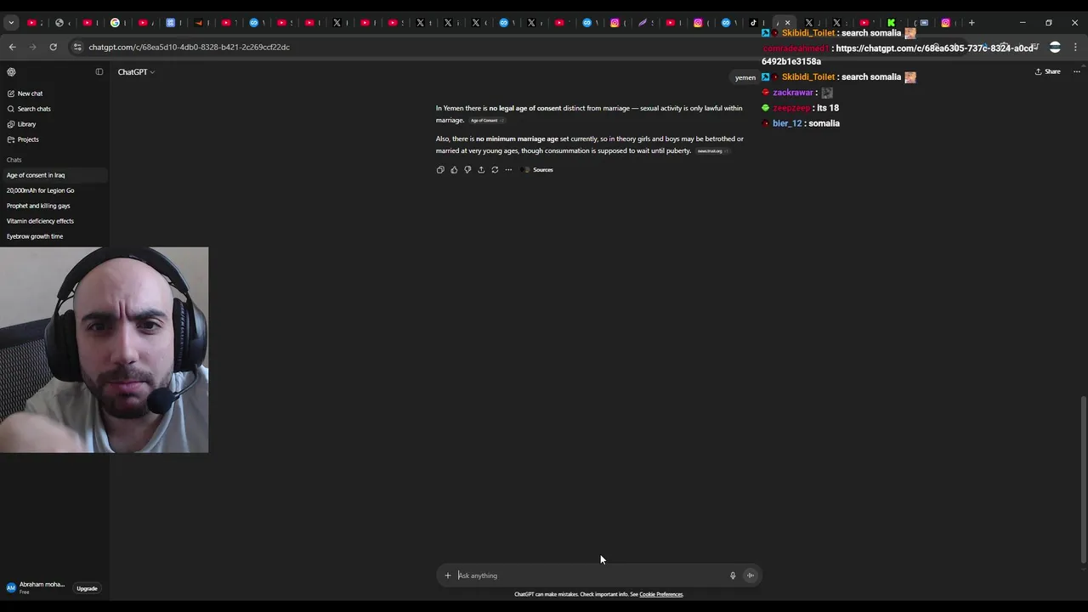Click the Share button at top right
The height and width of the screenshot is (612, 1088).
point(1047,72)
